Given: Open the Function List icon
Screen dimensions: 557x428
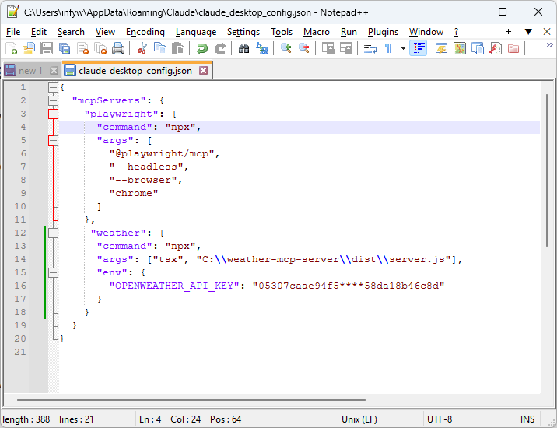Looking at the screenshot, I should (x=496, y=48).
